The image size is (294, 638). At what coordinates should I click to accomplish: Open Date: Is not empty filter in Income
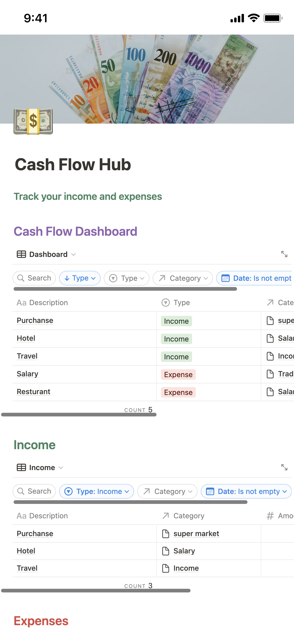[x=246, y=491]
